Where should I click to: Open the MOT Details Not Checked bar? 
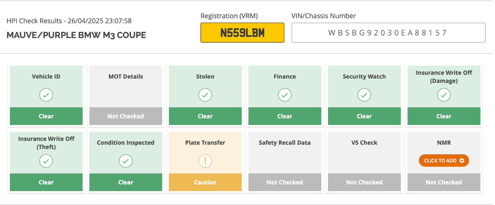(126, 116)
